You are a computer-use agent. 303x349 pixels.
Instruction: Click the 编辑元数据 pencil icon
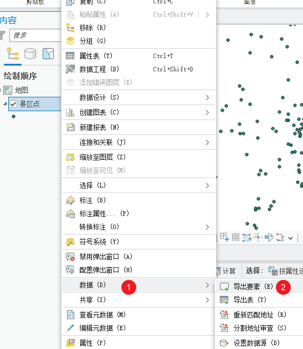70,328
